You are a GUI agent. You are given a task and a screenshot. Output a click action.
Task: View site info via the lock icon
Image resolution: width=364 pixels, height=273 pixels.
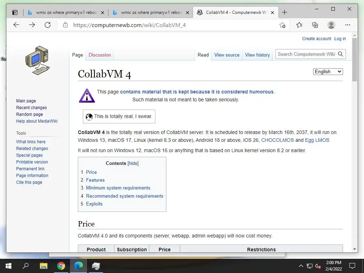point(65,25)
